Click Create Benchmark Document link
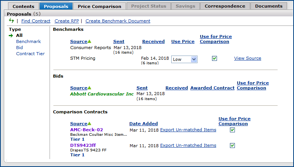The height and width of the screenshot is (167, 294). click(118, 21)
